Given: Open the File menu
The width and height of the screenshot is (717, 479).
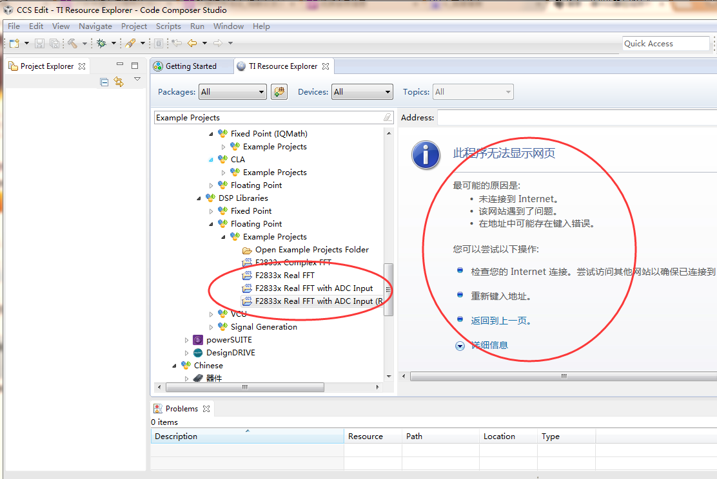Looking at the screenshot, I should (14, 26).
